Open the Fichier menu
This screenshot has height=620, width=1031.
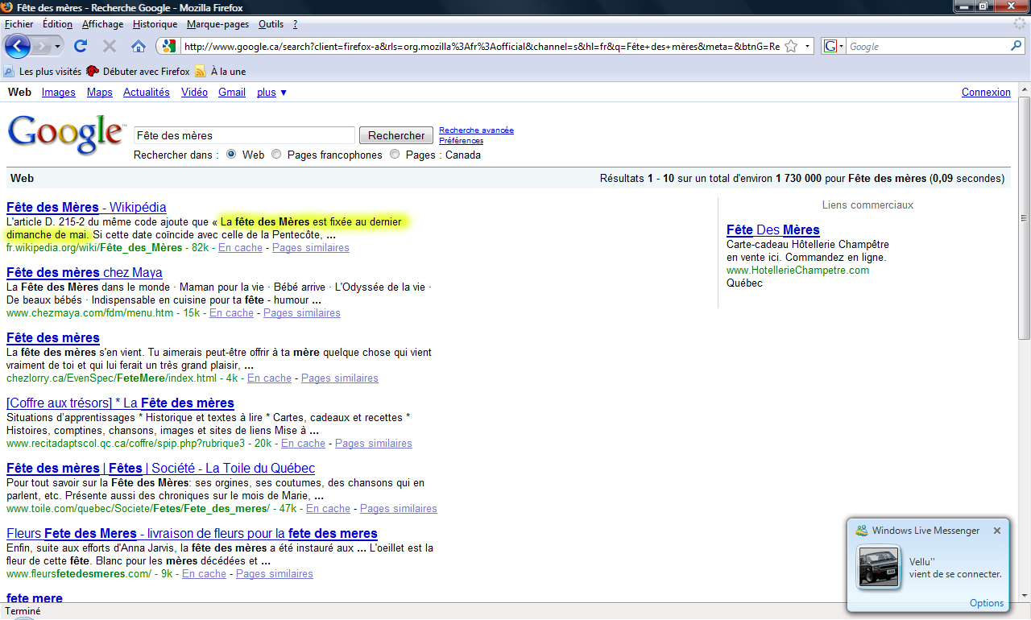pyautogui.click(x=19, y=24)
